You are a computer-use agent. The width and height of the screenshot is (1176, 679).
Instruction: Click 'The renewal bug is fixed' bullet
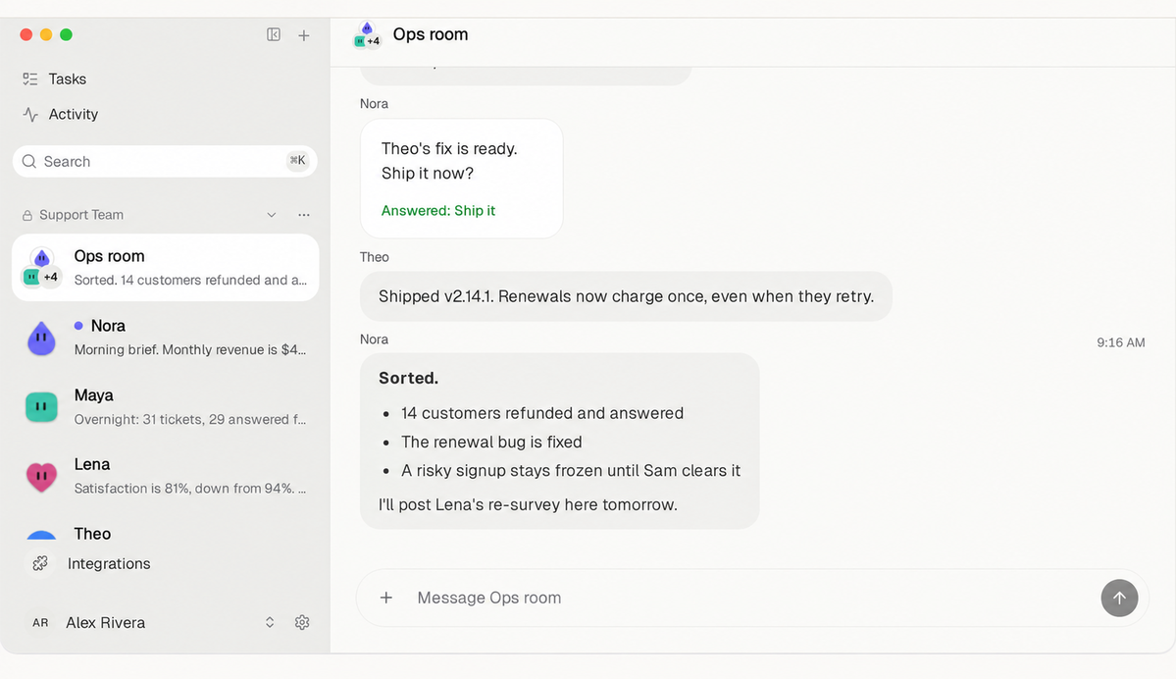pos(491,442)
